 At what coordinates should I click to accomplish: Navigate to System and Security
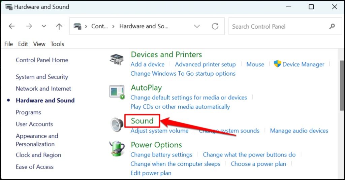pos(42,77)
